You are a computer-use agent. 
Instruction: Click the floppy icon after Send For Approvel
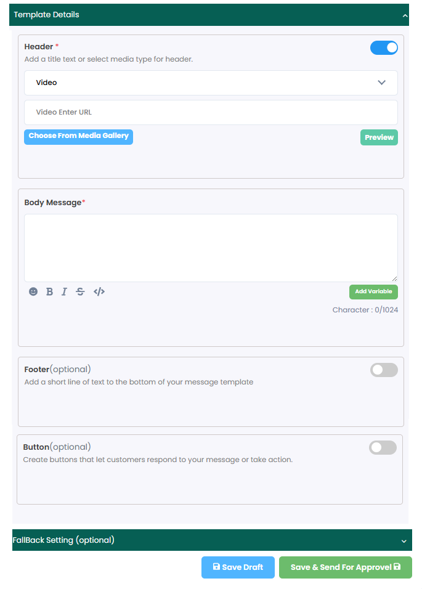click(397, 566)
